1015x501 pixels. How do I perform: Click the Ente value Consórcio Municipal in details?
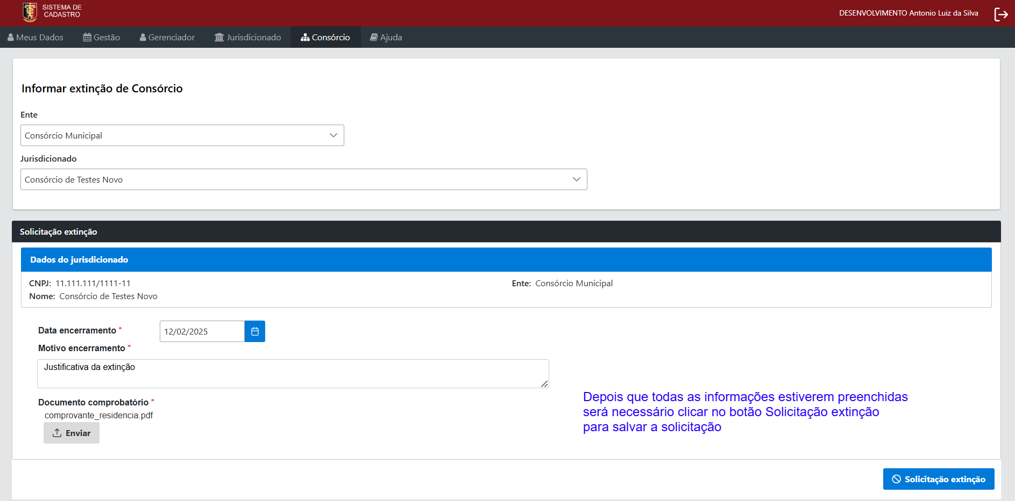pyautogui.click(x=574, y=283)
